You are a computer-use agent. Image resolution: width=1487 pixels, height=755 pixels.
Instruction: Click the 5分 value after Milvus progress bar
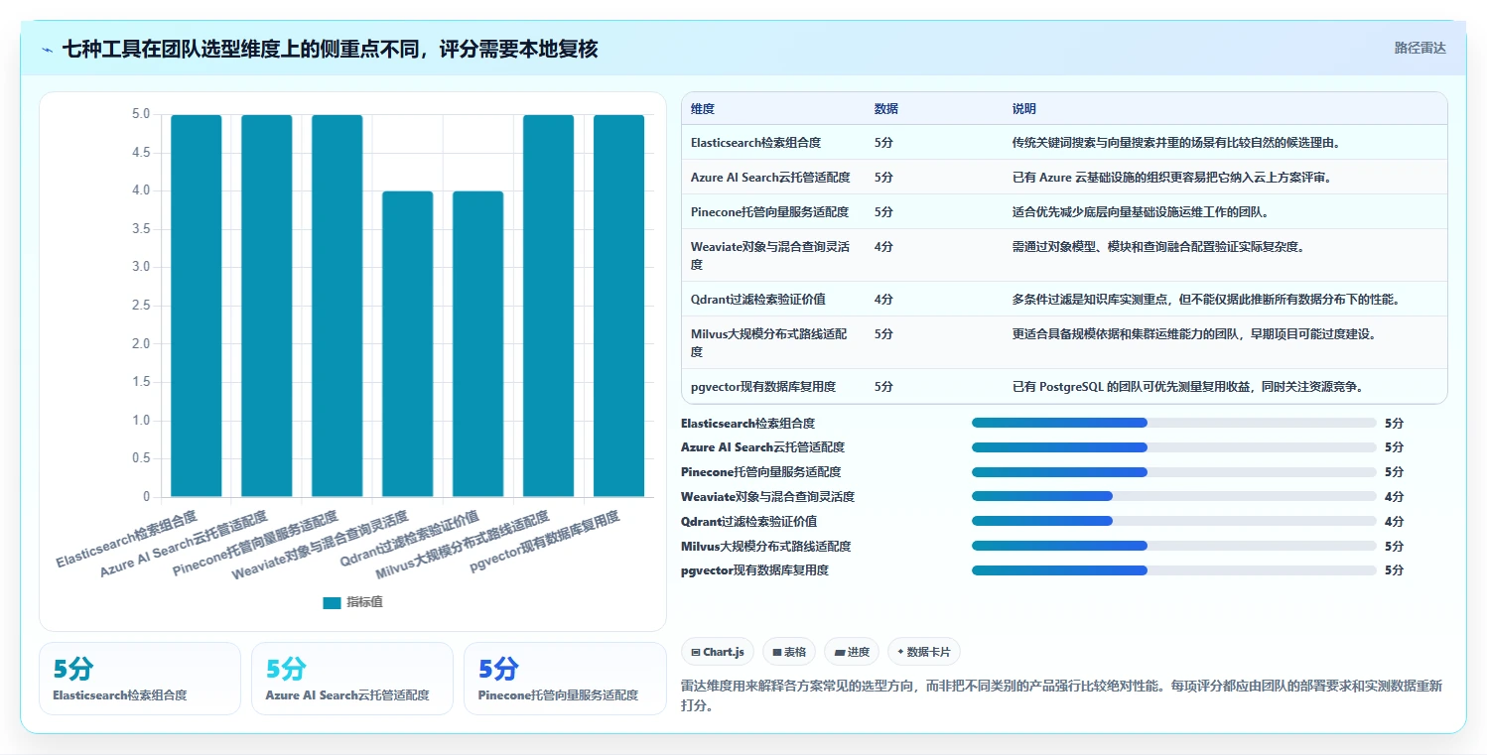[x=1394, y=546]
